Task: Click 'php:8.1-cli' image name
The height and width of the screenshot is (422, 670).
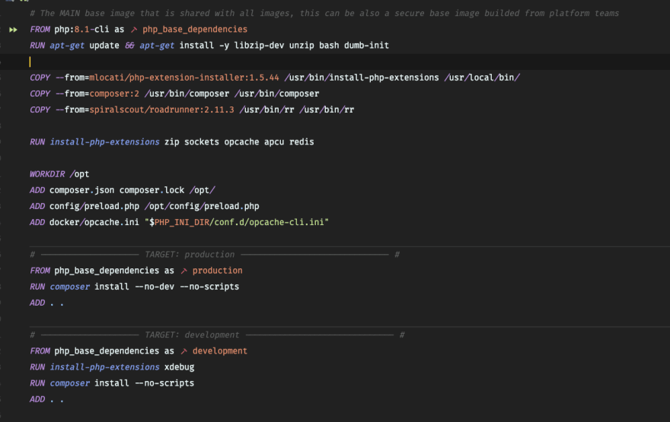Action: click(81, 30)
